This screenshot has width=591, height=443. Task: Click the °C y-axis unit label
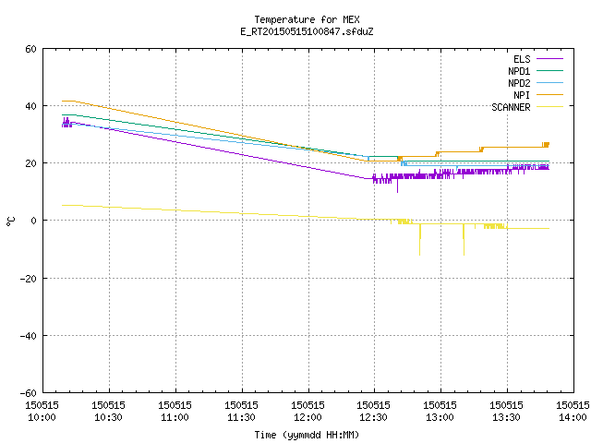pos(10,221)
